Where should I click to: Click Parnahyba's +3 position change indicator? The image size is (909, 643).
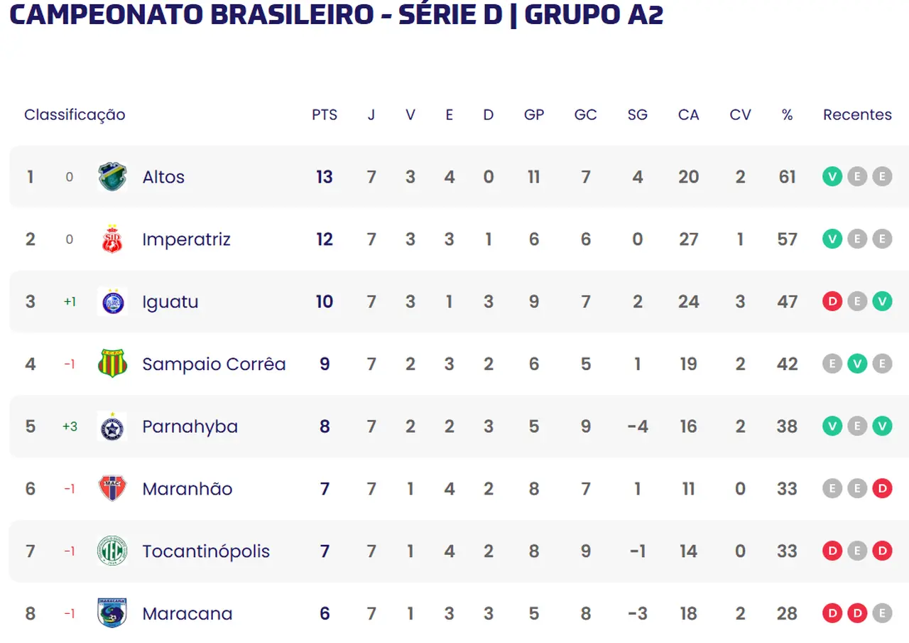coord(70,426)
